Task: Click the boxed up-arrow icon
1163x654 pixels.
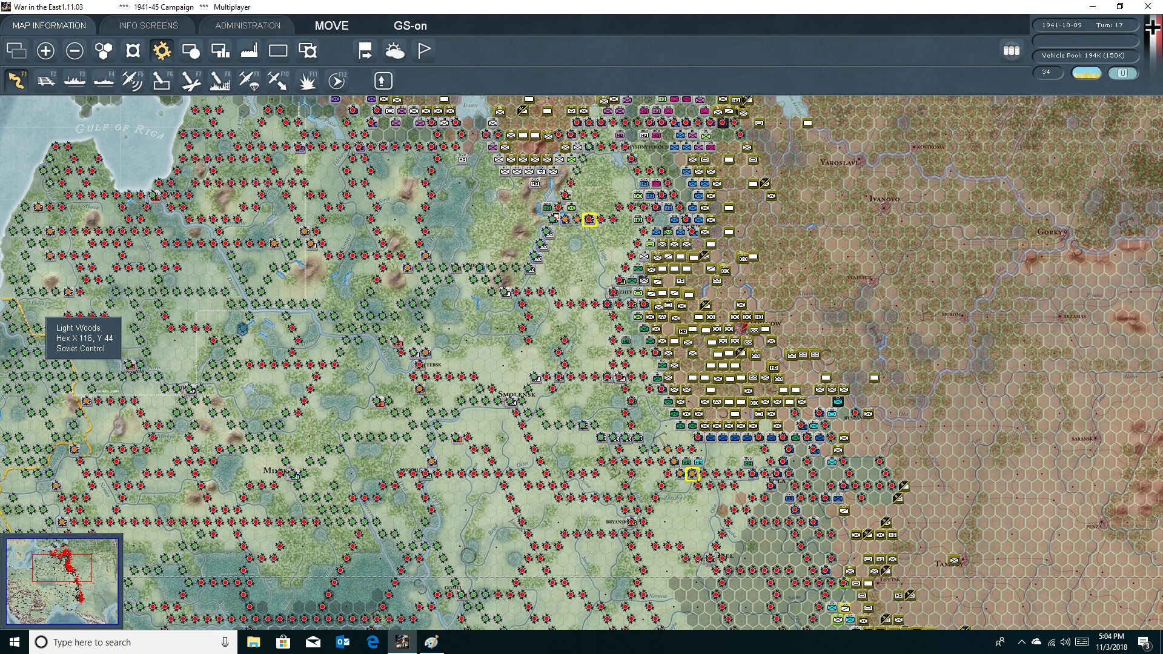Action: pyautogui.click(x=382, y=81)
